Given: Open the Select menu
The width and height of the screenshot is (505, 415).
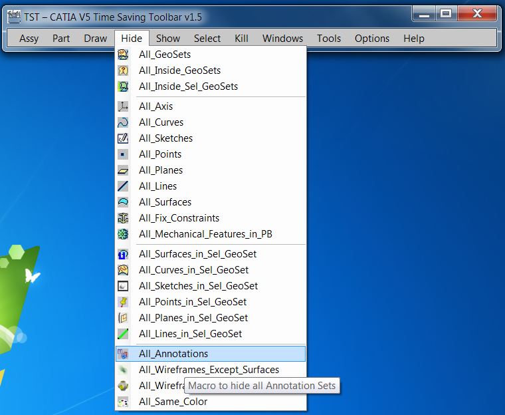Looking at the screenshot, I should tap(207, 39).
